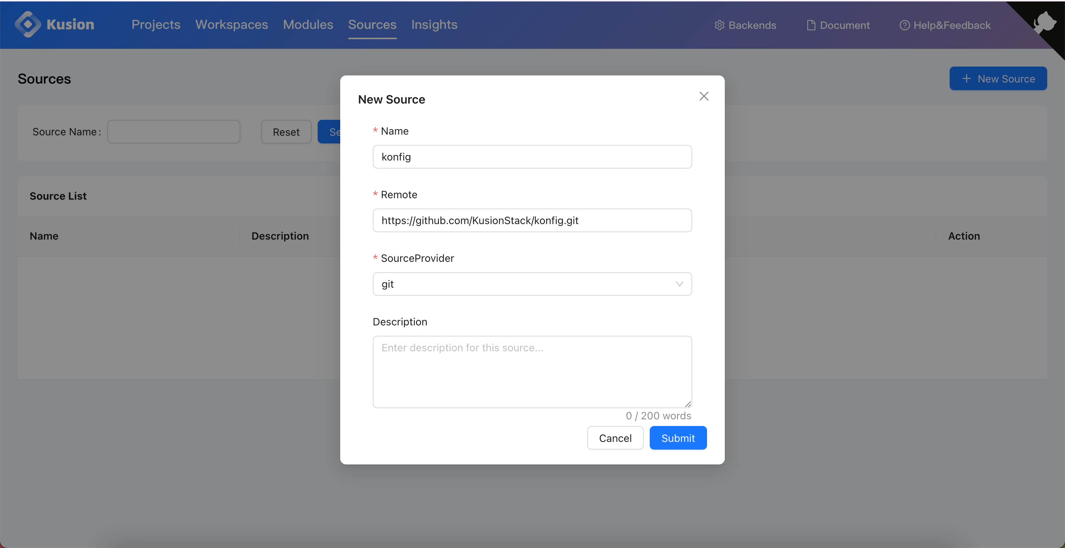Switch to the Insights tab
Viewport: 1065px width, 548px height.
coord(435,24)
